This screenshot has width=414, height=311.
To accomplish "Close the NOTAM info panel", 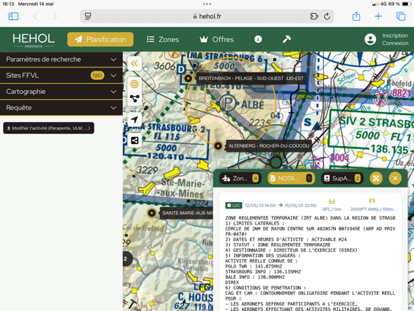I will point(395,178).
